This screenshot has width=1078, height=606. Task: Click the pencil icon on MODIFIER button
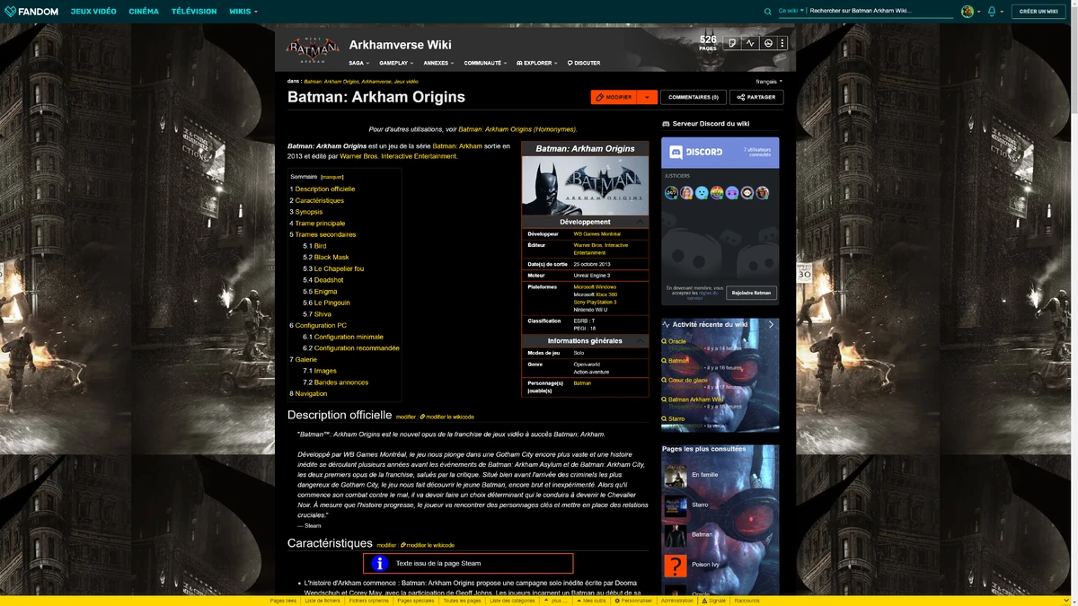pyautogui.click(x=600, y=96)
